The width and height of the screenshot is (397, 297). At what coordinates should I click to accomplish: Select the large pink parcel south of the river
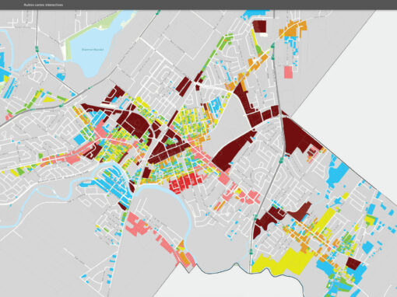[x=136, y=225]
